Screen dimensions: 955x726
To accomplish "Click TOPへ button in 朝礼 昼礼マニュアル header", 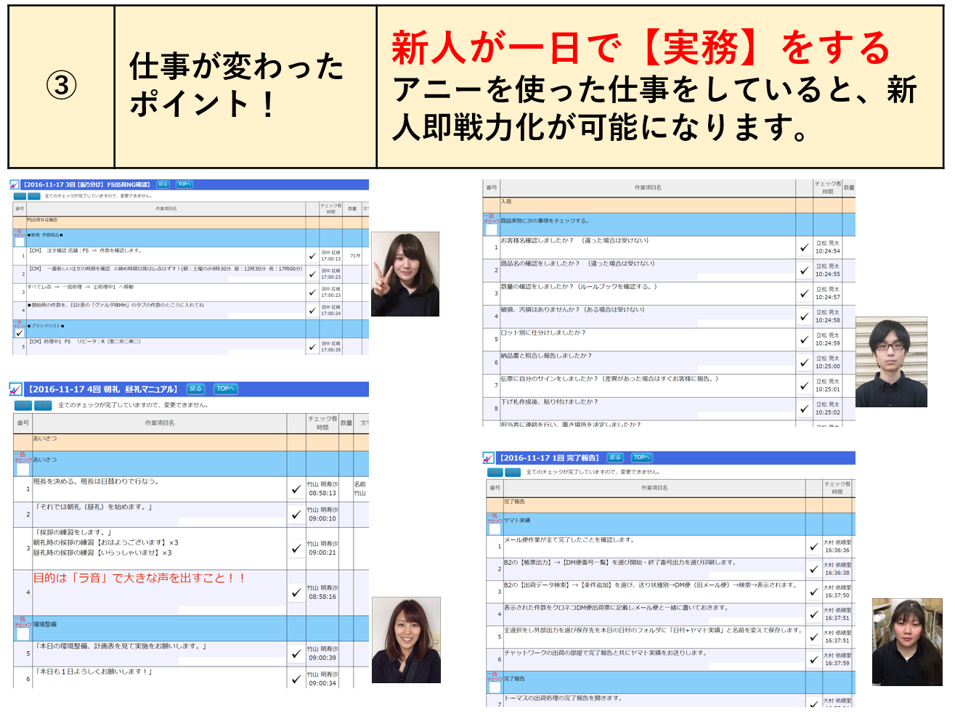I will tap(226, 389).
